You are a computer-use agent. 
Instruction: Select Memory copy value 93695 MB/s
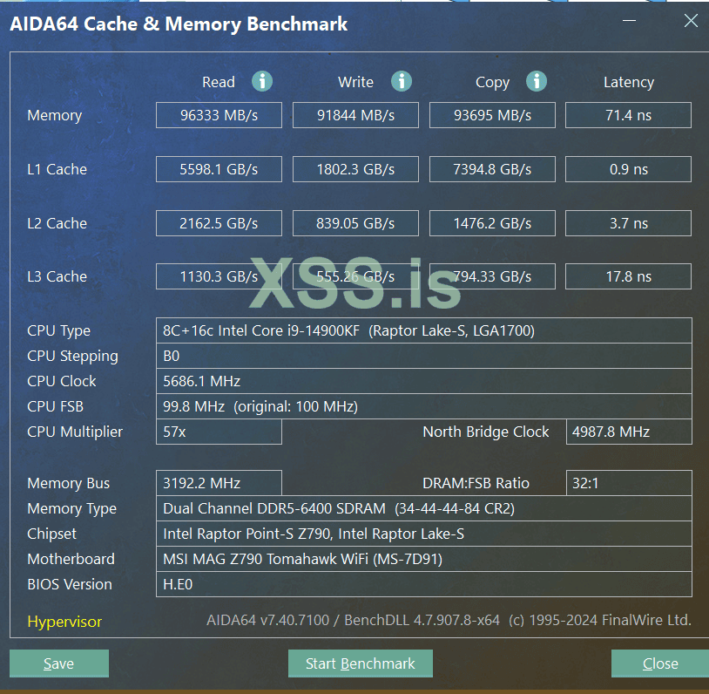tap(492, 115)
